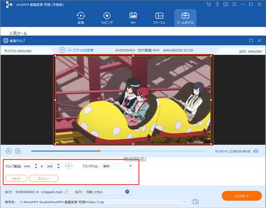Click the save path field

[x=98, y=202]
